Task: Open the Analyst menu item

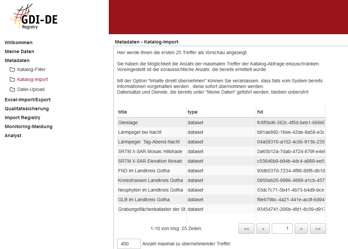Action: 13,135
